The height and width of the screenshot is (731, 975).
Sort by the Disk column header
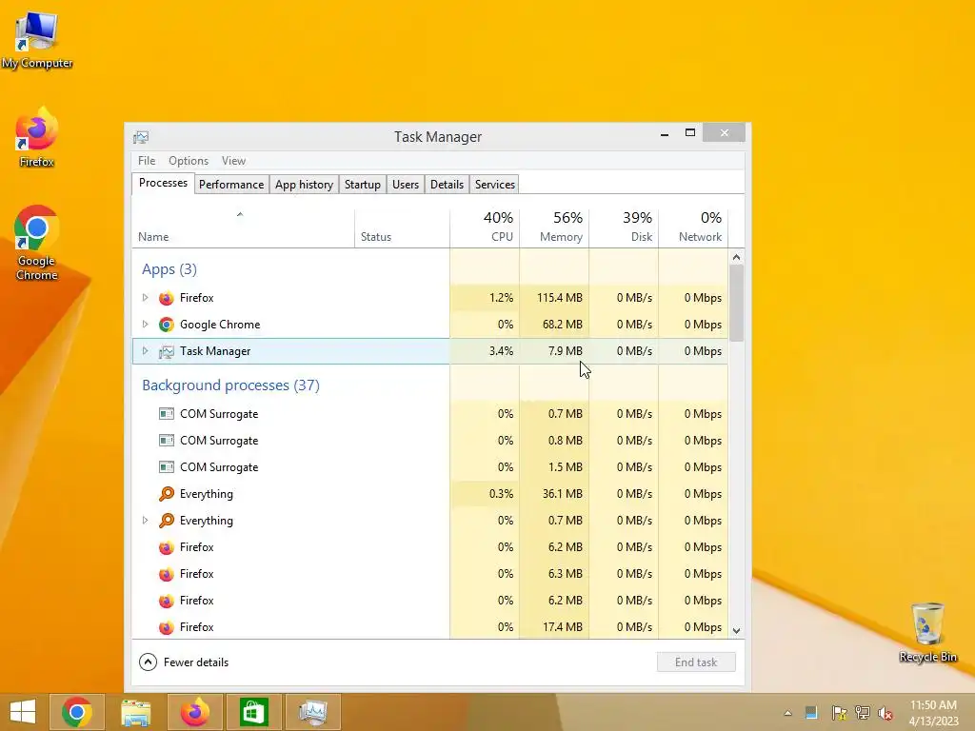[624, 228]
